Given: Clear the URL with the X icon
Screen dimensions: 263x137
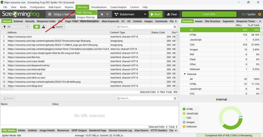Looking at the screenshot, I should (x=102, y=14).
